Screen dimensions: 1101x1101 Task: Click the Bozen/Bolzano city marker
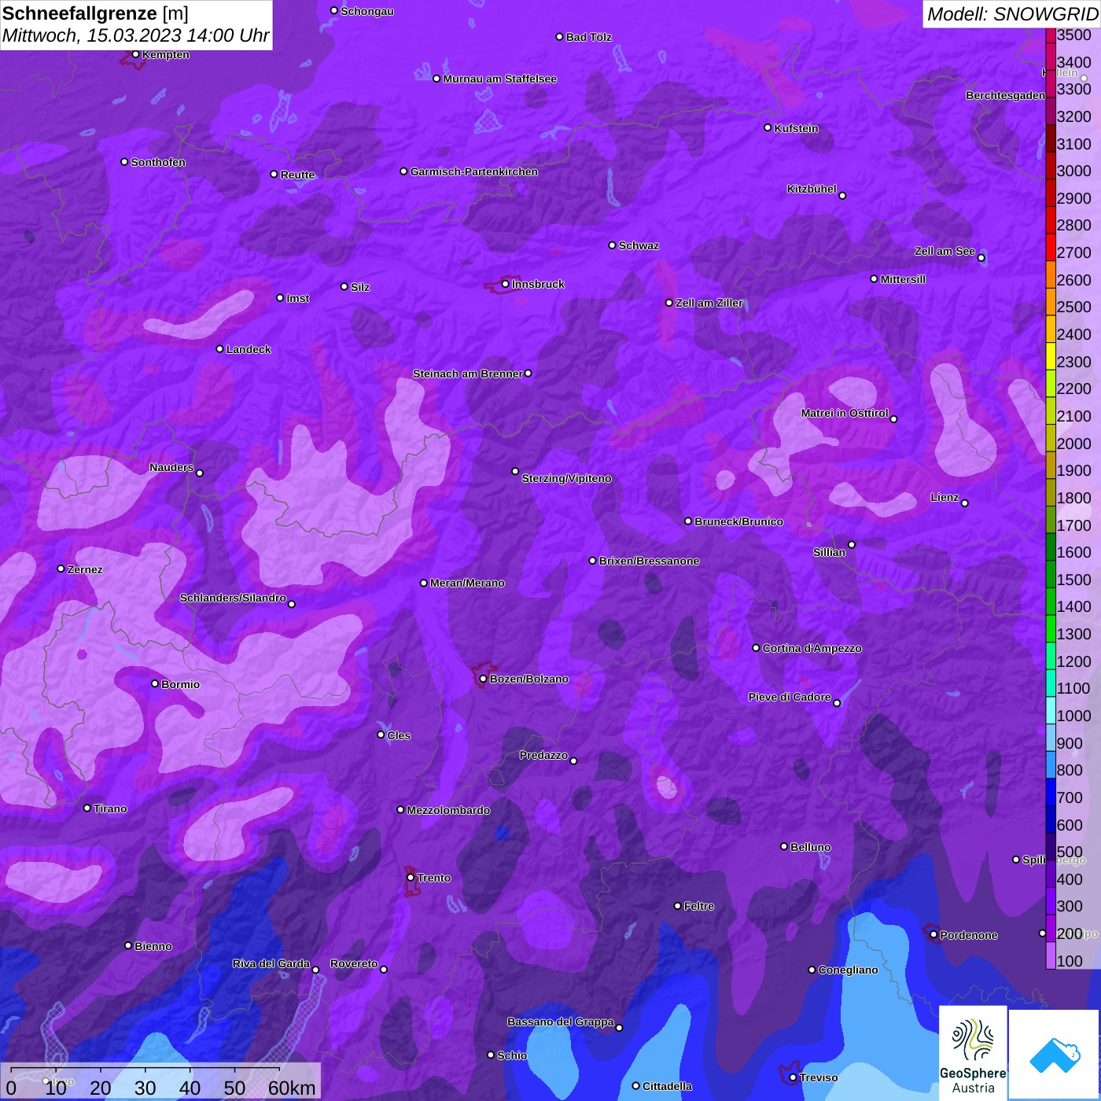tap(483, 679)
